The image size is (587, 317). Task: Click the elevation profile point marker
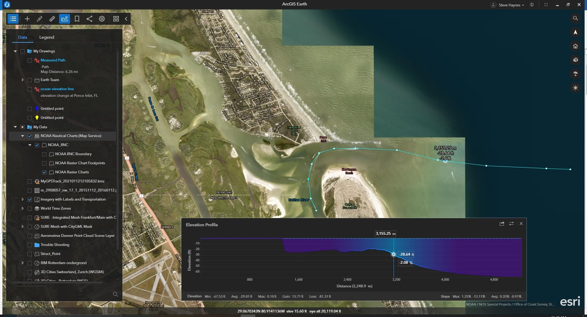393,254
